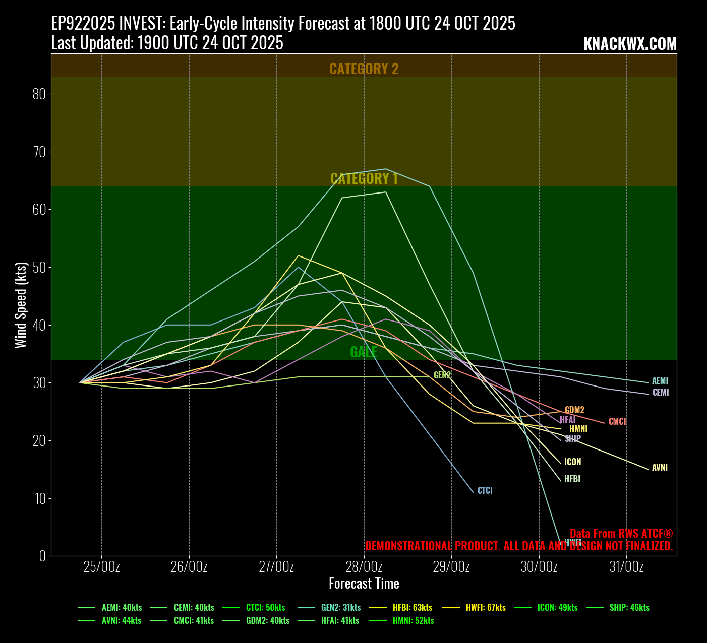Click the CTCI line end label in chart
Viewport: 707px width, 643px height.
[485, 491]
